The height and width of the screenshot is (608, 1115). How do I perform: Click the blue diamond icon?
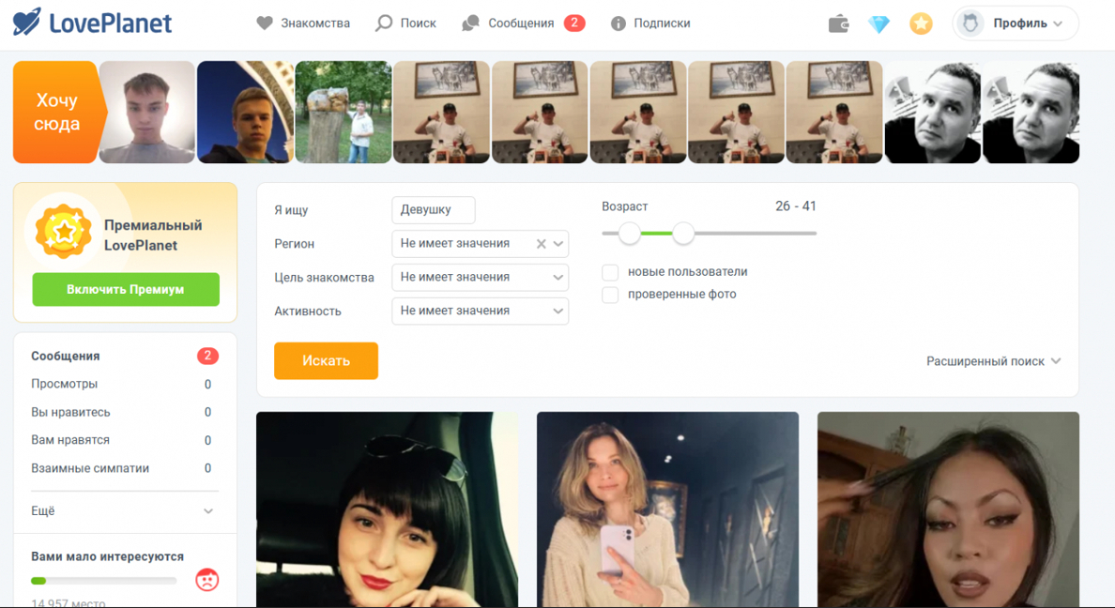(878, 24)
